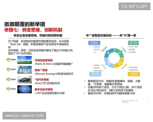This screenshot has height=122, width=153.
Task: Click the diagram item 营销机构
Action: pyautogui.click(x=97, y=68)
